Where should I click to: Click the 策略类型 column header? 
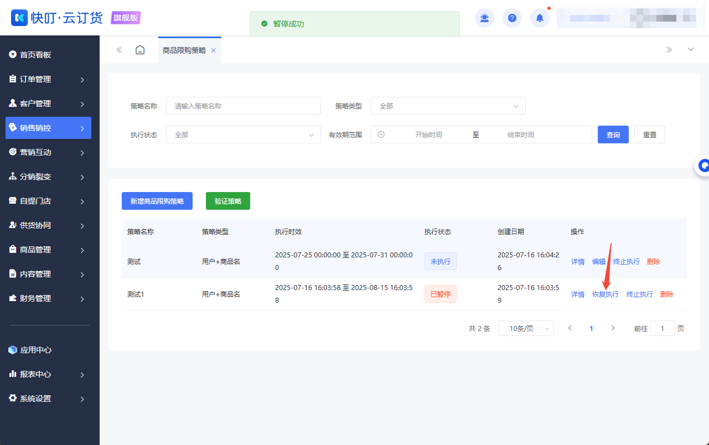(215, 232)
